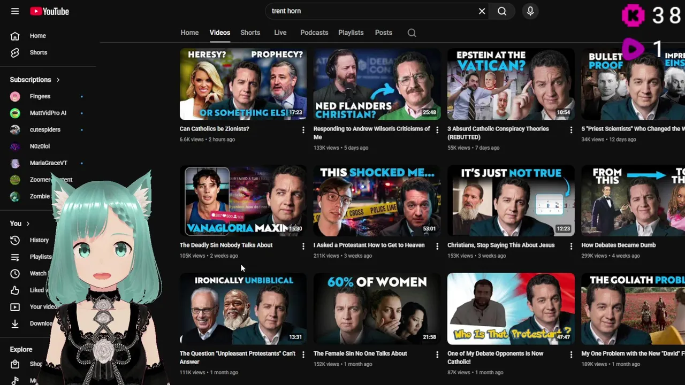Open the Ned Flanders Christian thumbnail

[377, 84]
